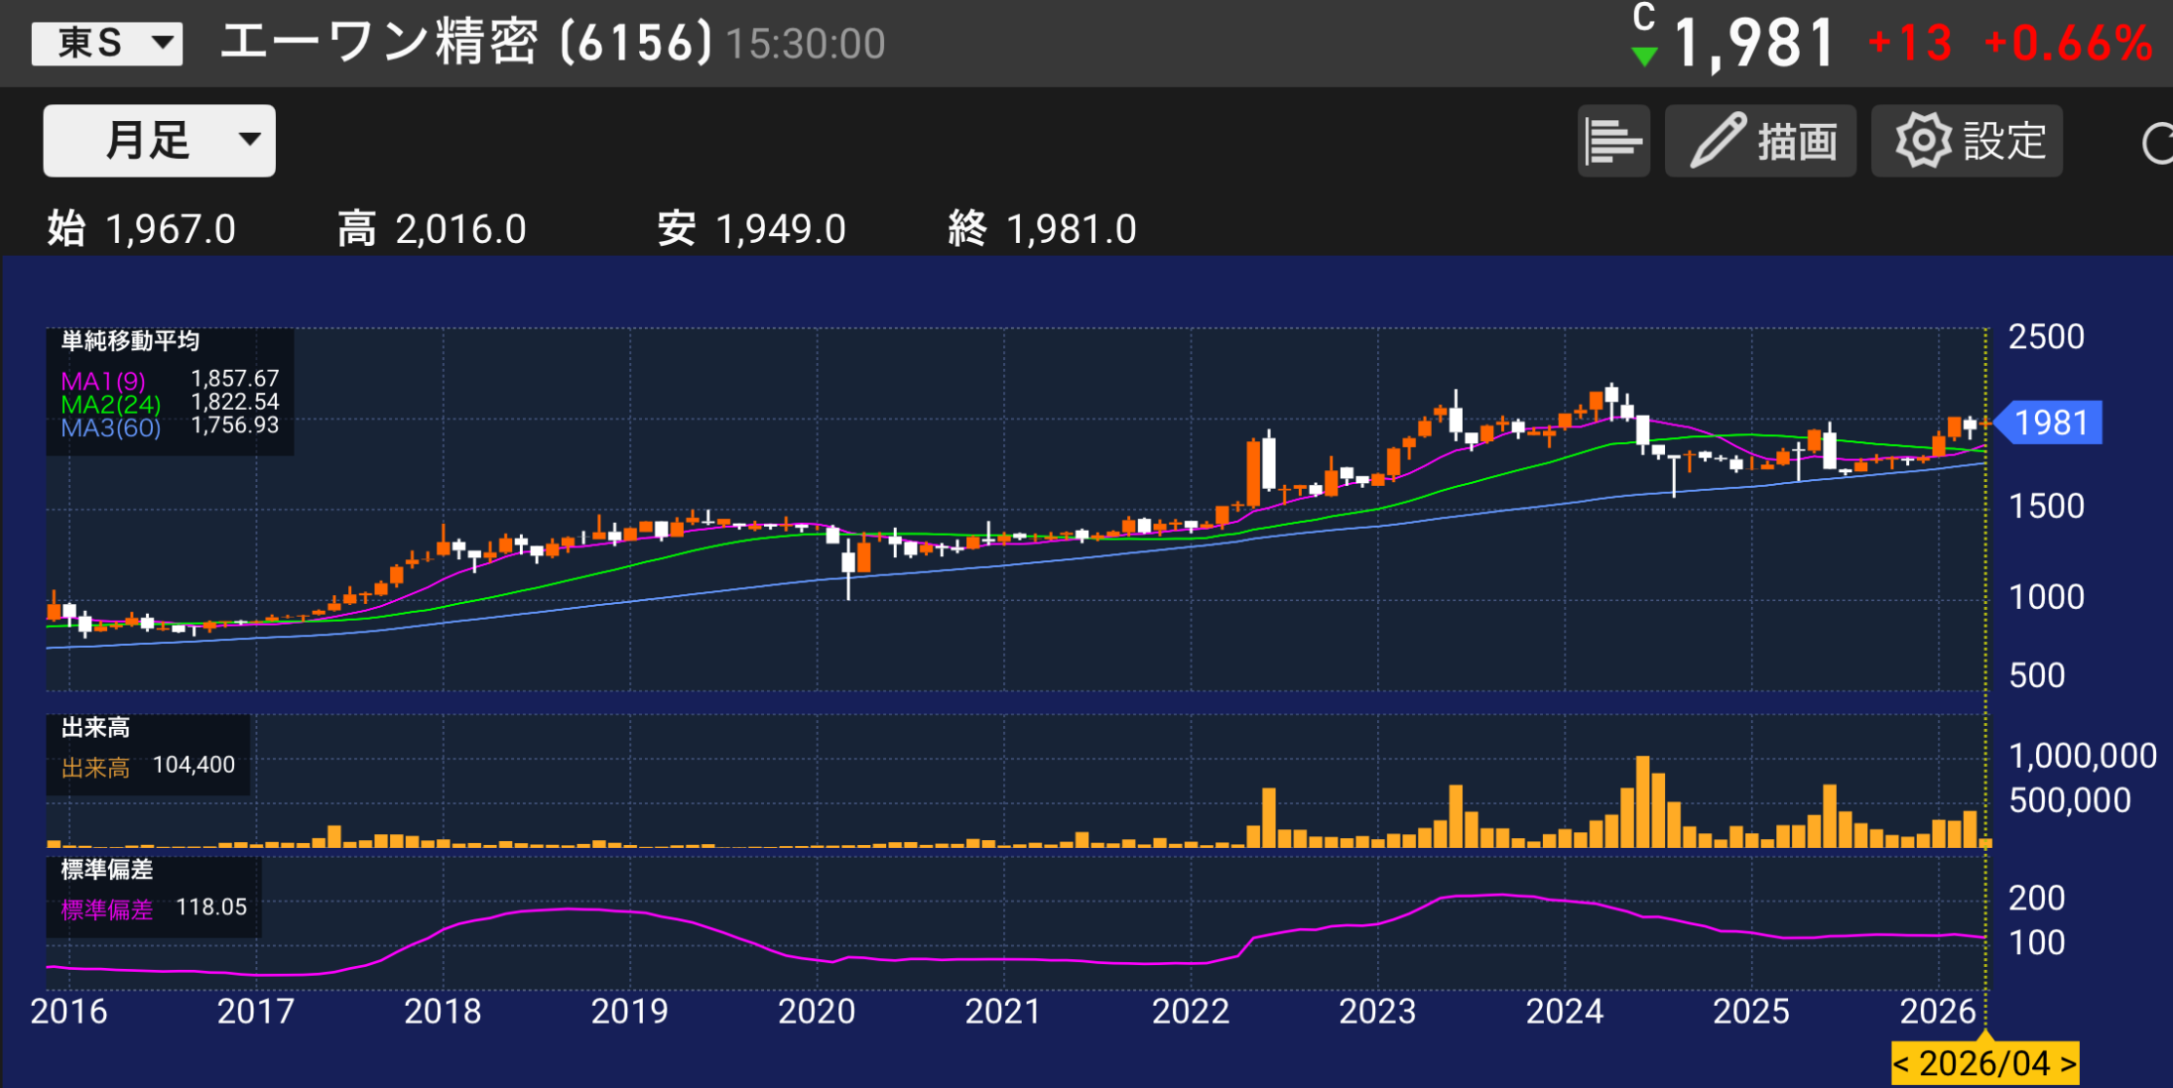Click the gear icon in the settings button
The width and height of the screenshot is (2173, 1088).
(1923, 140)
